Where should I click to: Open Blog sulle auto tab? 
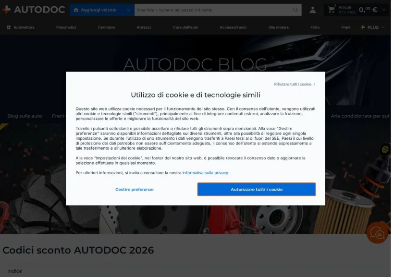click(x=25, y=116)
